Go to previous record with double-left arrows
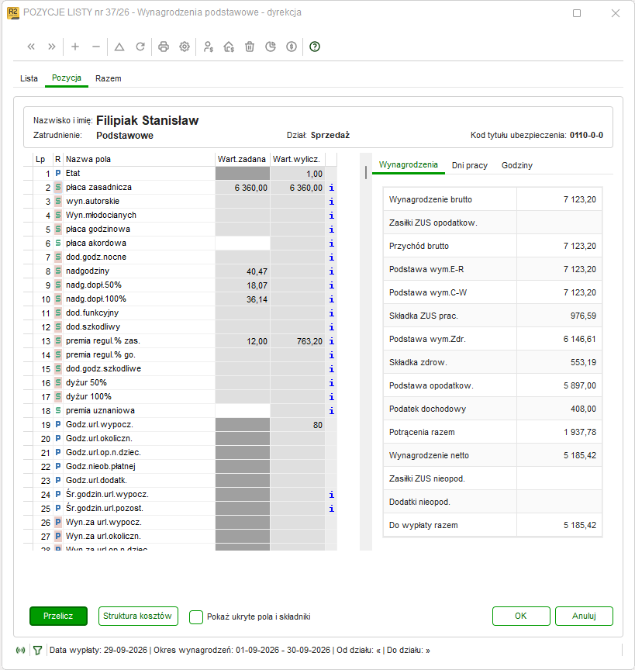Image resolution: width=635 pixels, height=670 pixels. tap(31, 47)
